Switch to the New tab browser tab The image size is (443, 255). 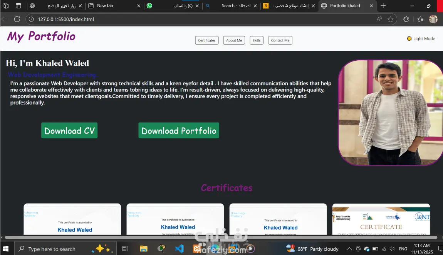coord(114,6)
